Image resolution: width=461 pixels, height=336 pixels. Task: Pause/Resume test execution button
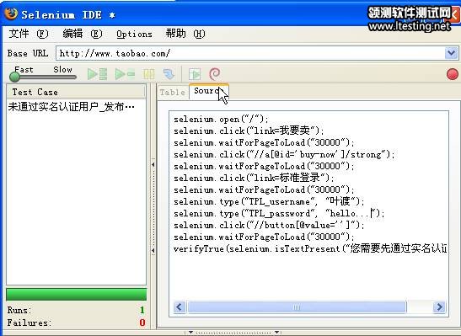click(148, 74)
